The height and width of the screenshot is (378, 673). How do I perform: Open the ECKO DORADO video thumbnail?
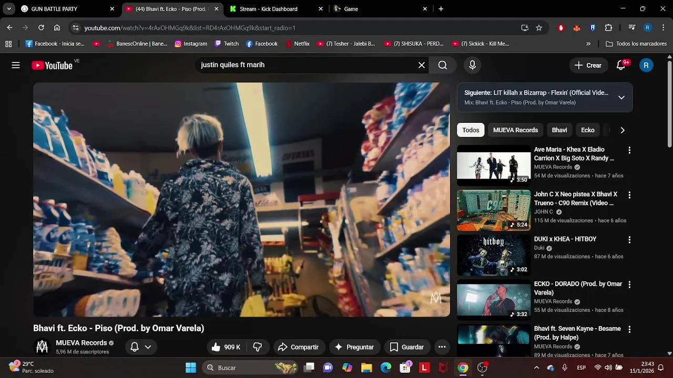point(494,300)
